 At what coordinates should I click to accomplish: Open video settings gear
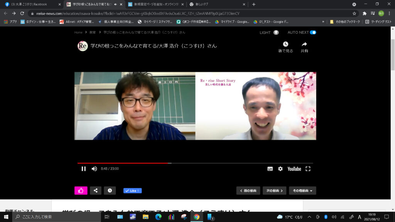point(280,169)
